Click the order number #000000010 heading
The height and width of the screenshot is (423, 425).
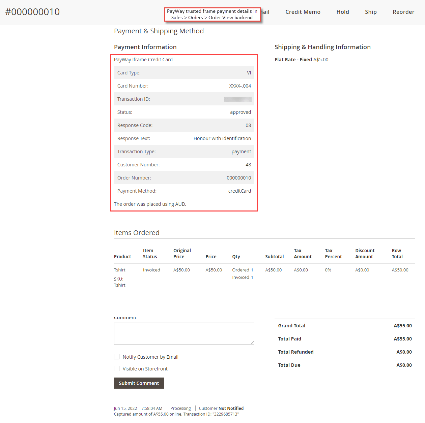[x=32, y=11]
